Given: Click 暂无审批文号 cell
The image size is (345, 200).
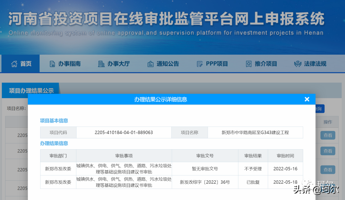Looking at the screenshot, I should (x=205, y=169).
